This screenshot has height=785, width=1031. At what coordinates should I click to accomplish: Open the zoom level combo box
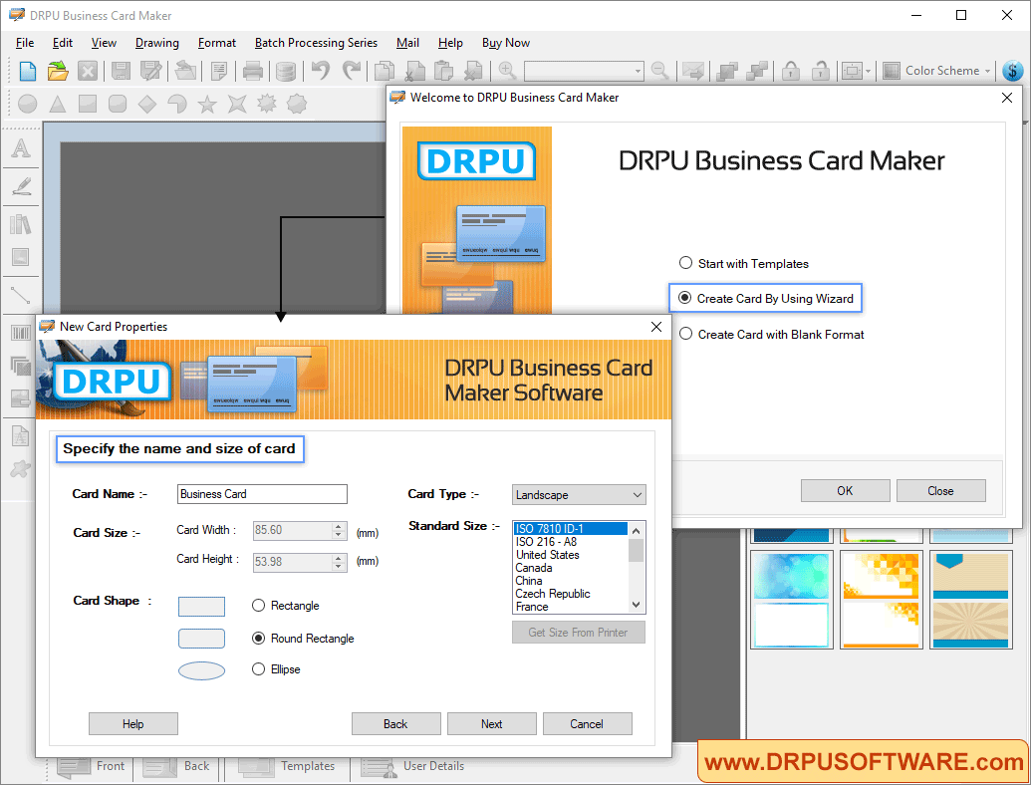(x=583, y=71)
